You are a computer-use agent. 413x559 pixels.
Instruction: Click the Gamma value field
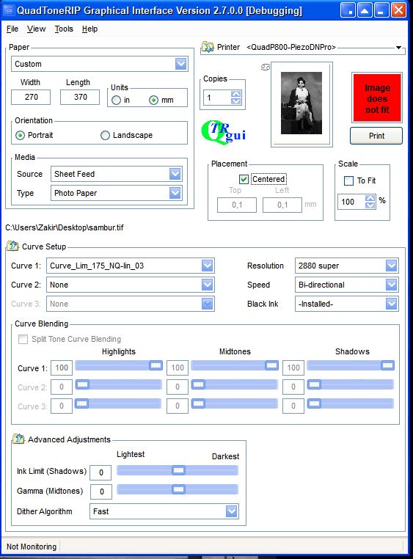tap(100, 492)
